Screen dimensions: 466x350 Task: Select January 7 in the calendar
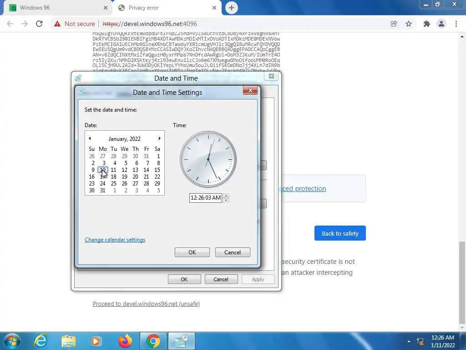coord(147,163)
